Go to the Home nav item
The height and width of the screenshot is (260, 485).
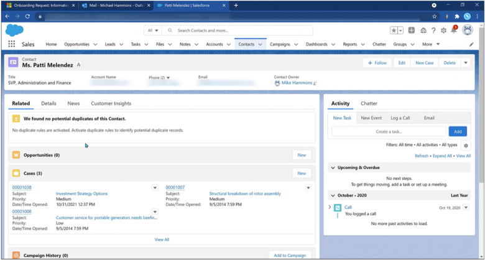[x=52, y=44]
